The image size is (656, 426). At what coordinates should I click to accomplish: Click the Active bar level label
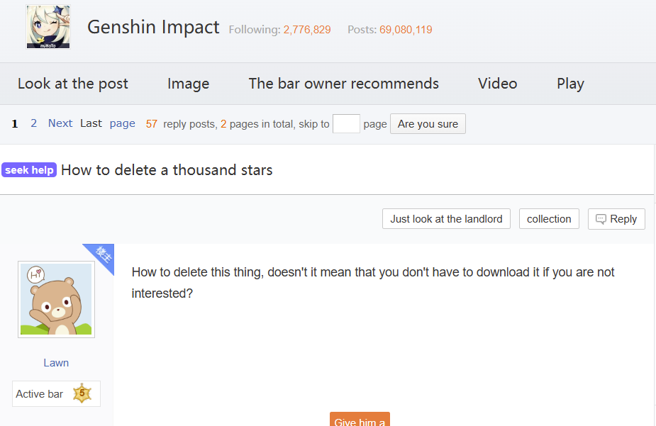pos(39,394)
